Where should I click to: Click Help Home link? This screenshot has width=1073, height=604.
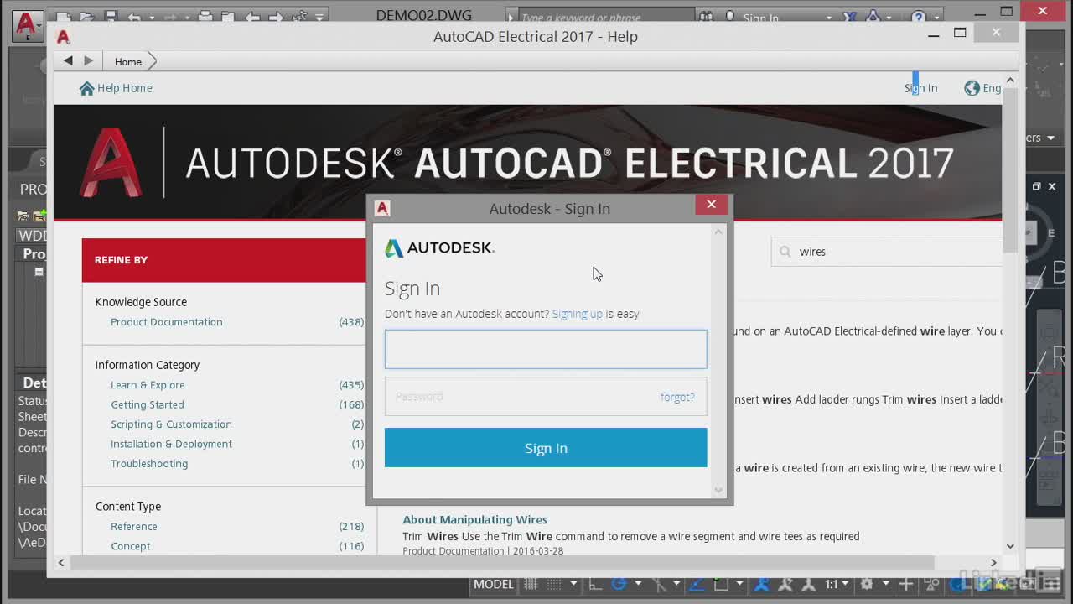coord(125,88)
